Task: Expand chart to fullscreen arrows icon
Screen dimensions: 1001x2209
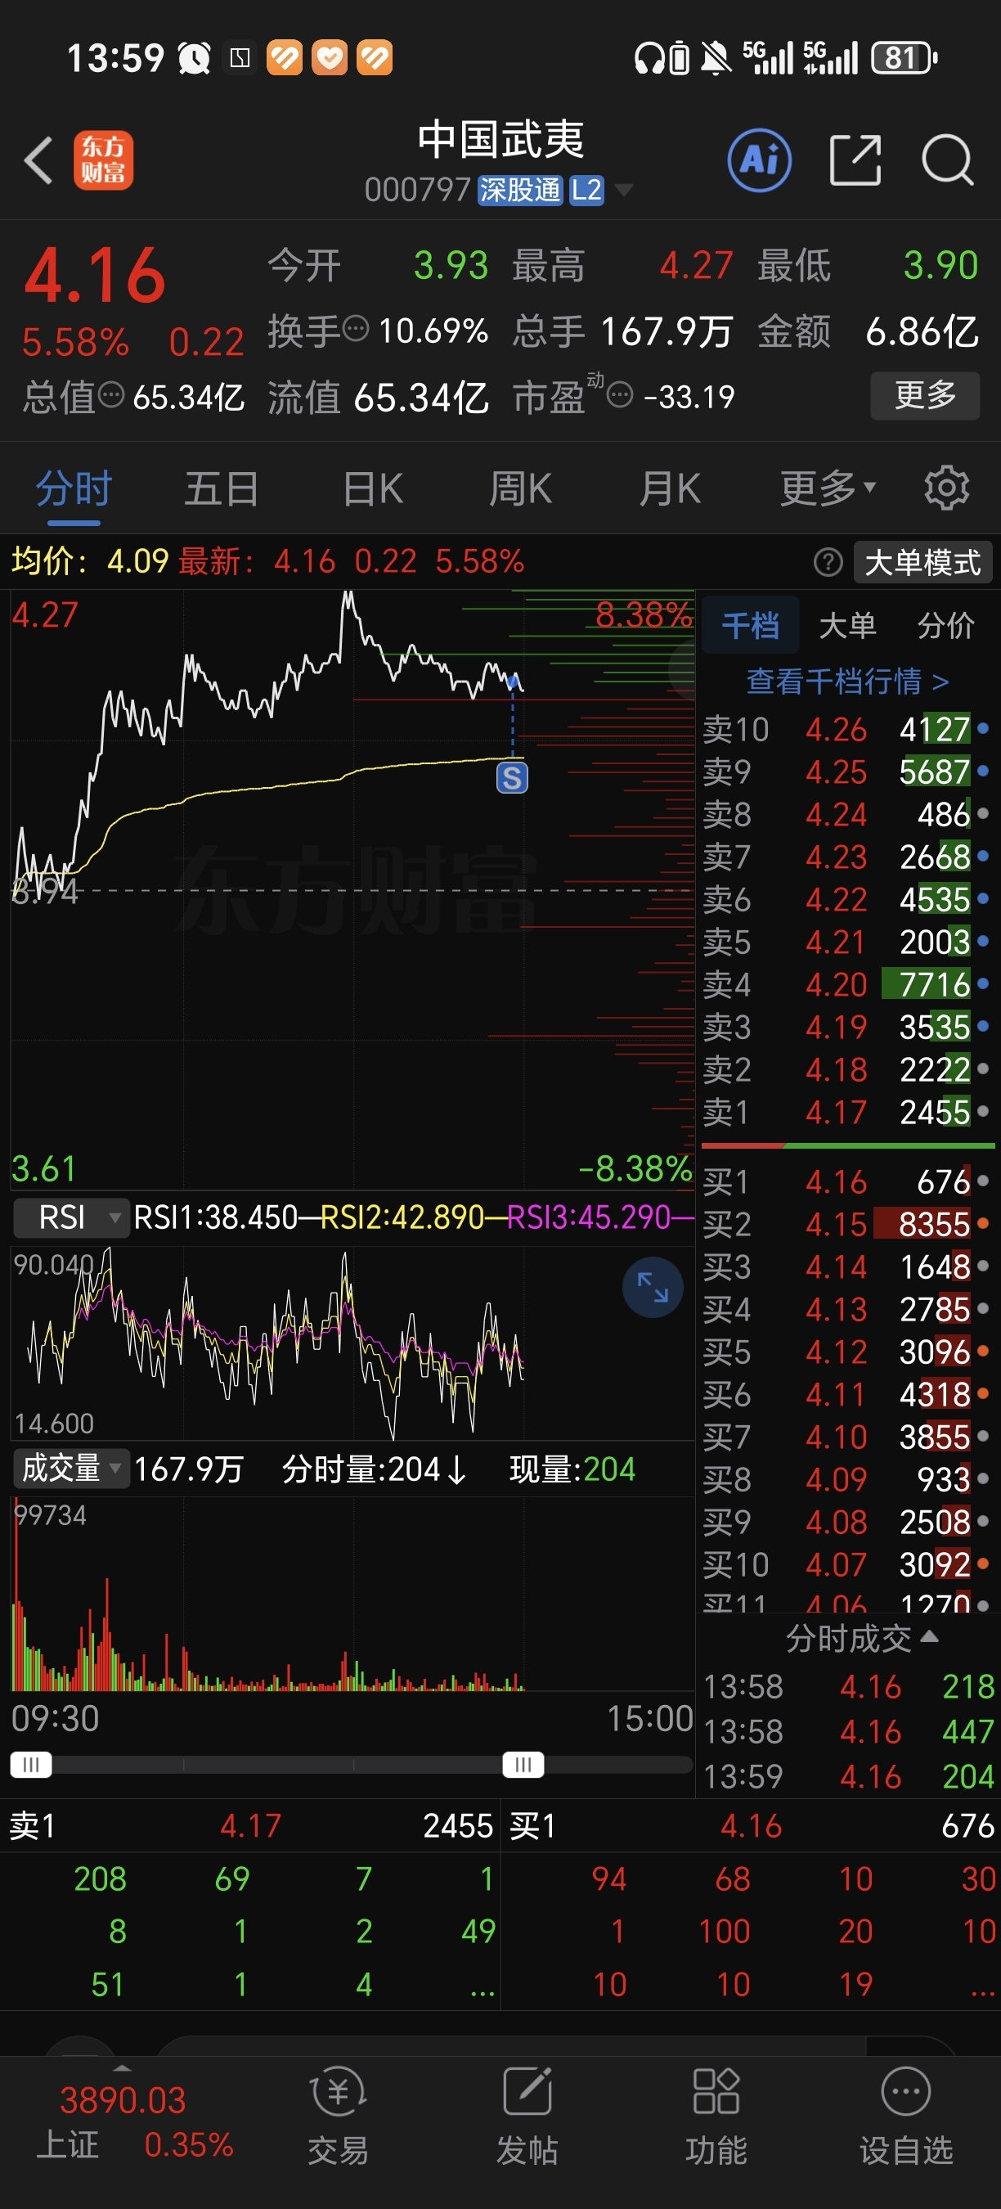Action: click(652, 1287)
